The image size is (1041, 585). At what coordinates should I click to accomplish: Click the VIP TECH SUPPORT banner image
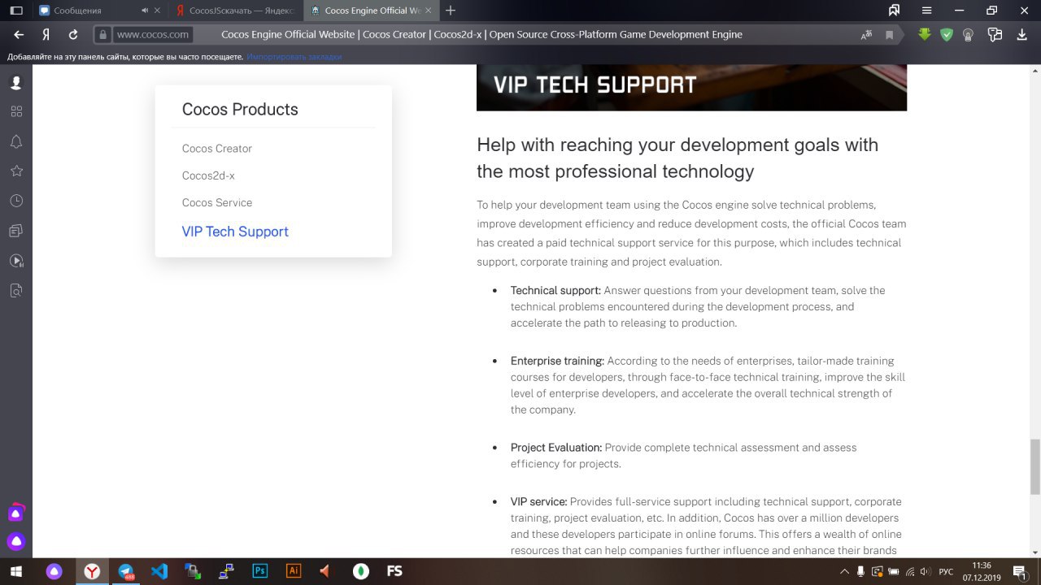click(691, 88)
